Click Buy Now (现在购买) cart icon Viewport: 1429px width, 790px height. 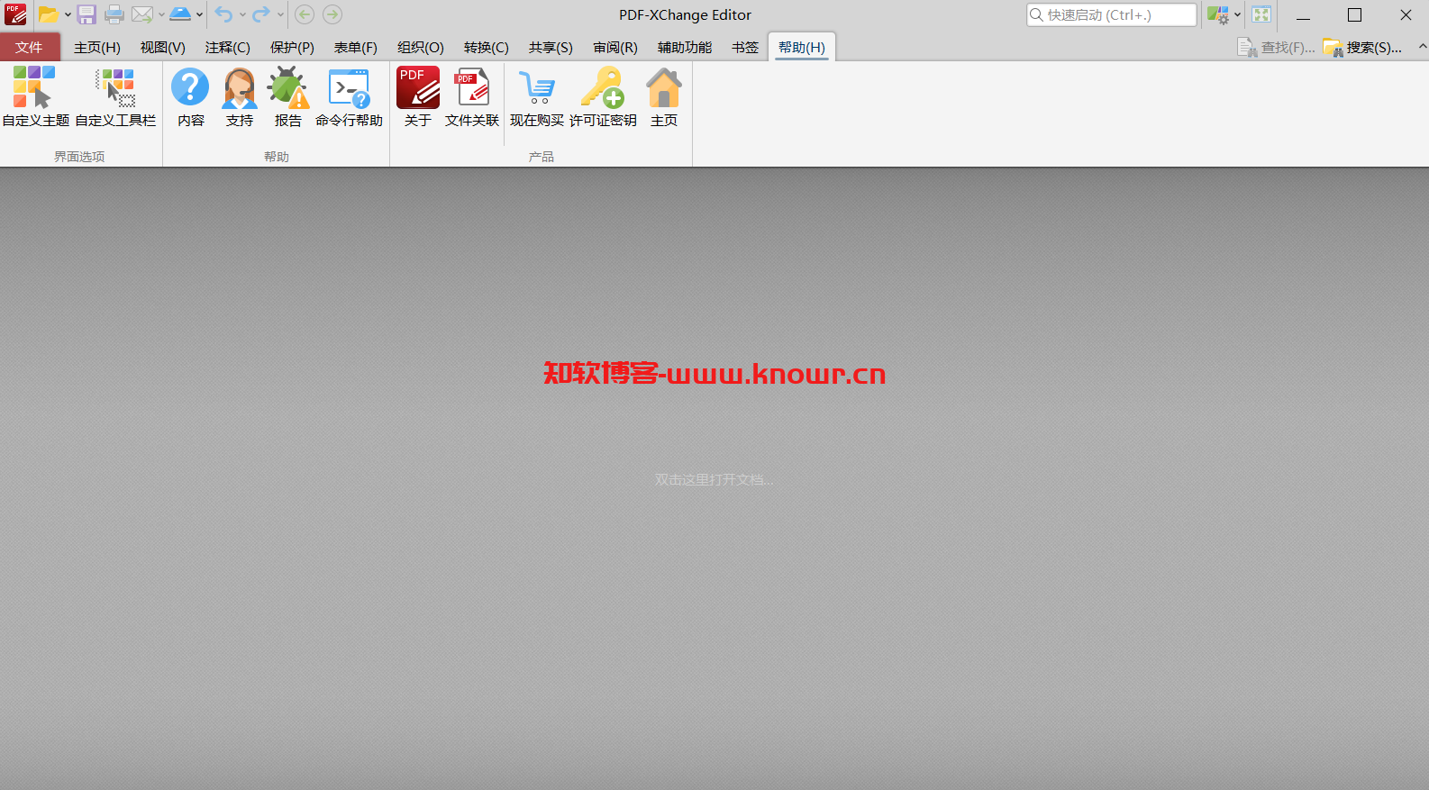pos(537,97)
